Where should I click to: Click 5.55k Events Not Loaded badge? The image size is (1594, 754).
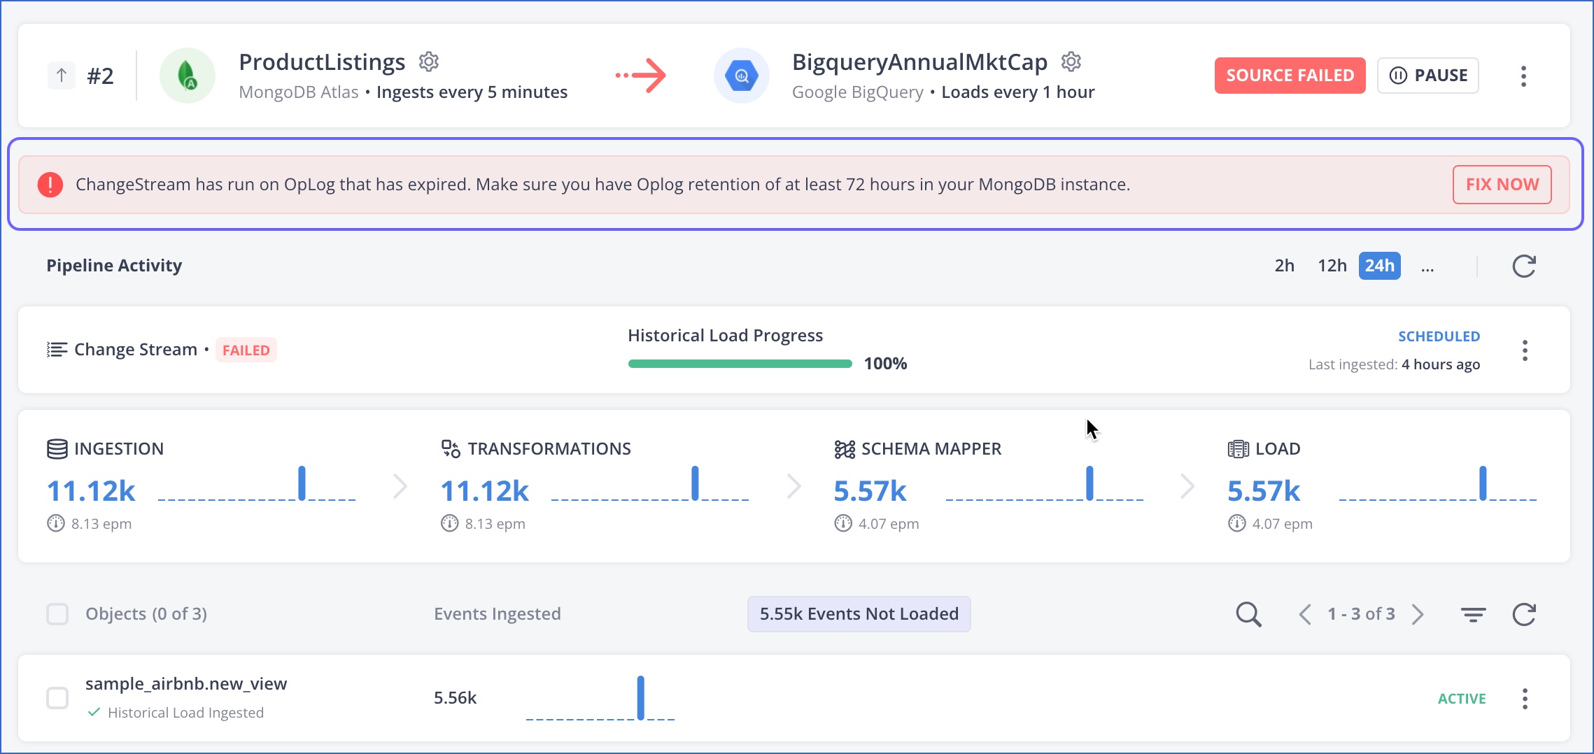click(x=859, y=614)
